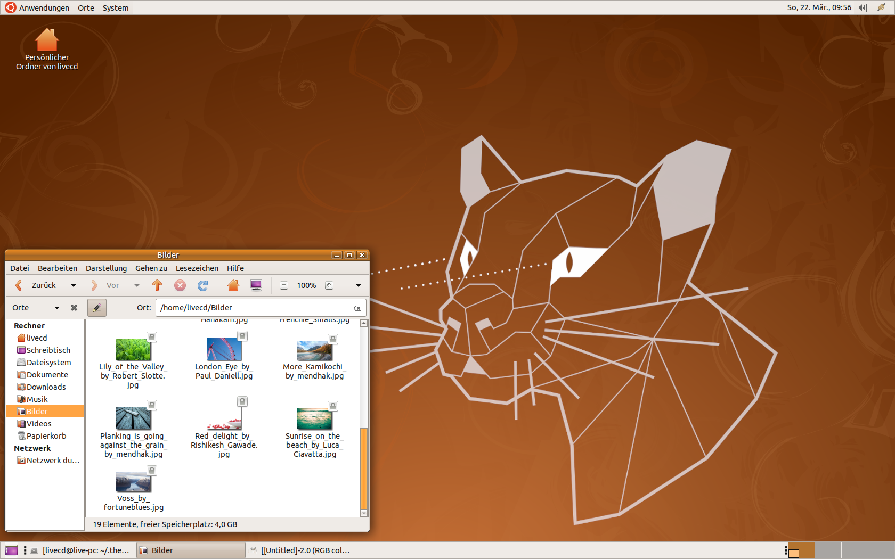
Task: Select the Lily_of_the_Valley thumbnail
Action: tap(134, 350)
